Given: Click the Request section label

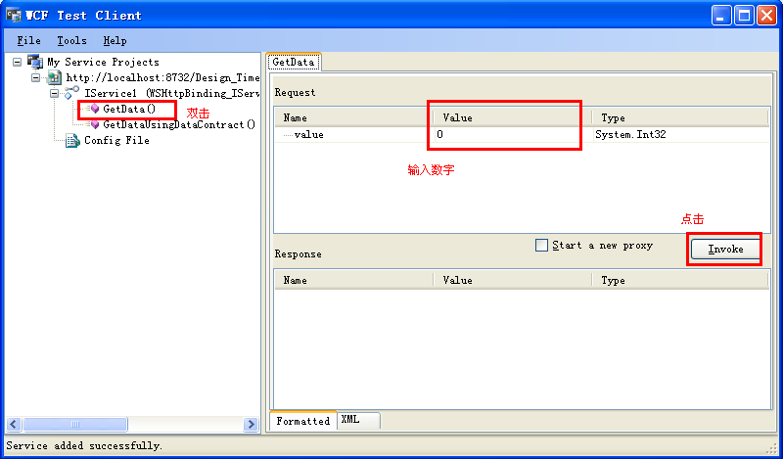Looking at the screenshot, I should 296,92.
